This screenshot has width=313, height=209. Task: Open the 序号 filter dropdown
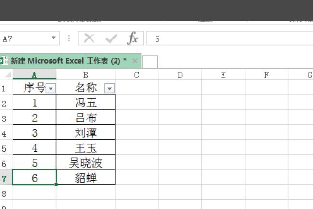pos(51,89)
